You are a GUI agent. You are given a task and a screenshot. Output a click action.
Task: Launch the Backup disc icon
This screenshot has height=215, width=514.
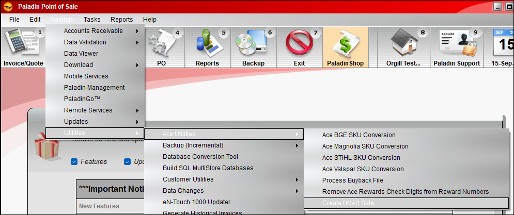coord(253,46)
